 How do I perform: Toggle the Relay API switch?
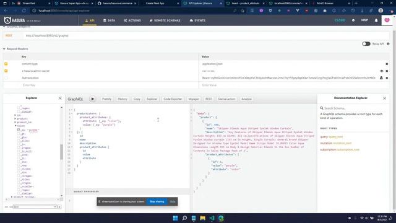(366, 44)
